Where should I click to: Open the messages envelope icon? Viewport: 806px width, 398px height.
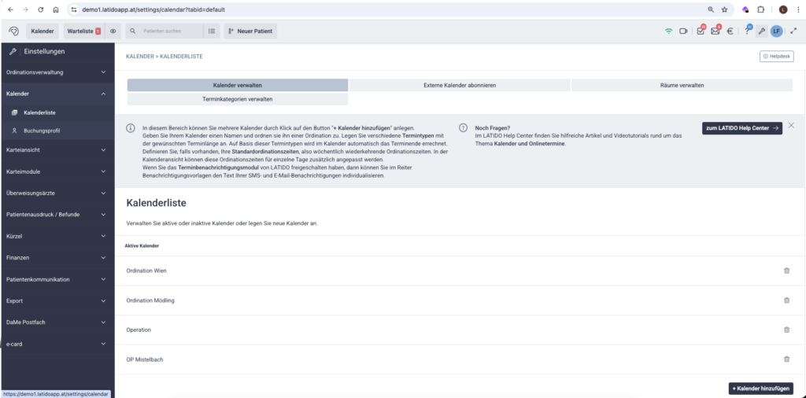(715, 31)
